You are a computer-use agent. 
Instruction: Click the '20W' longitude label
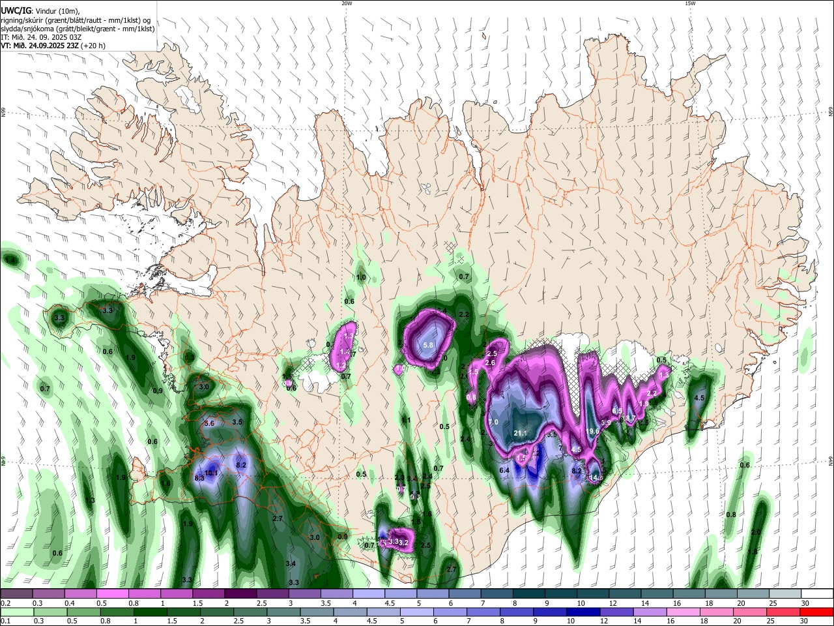(347, 3)
